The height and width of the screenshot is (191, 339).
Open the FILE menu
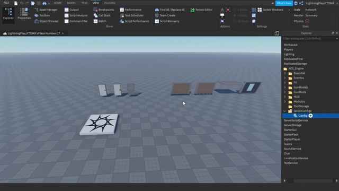coord(6,3)
